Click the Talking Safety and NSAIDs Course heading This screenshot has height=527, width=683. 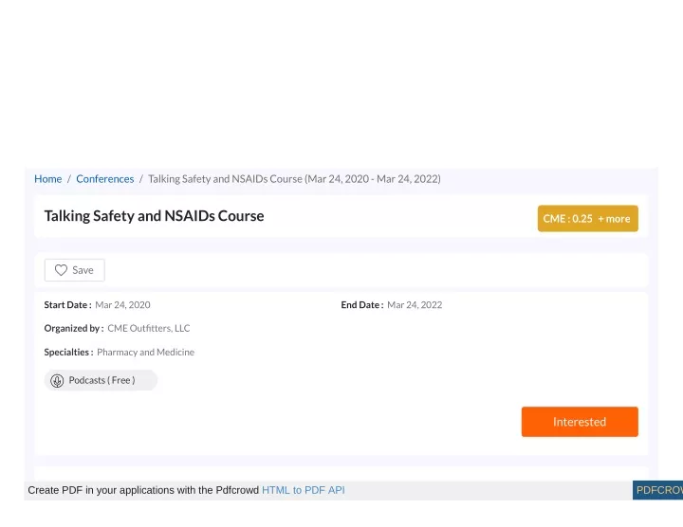click(x=155, y=216)
